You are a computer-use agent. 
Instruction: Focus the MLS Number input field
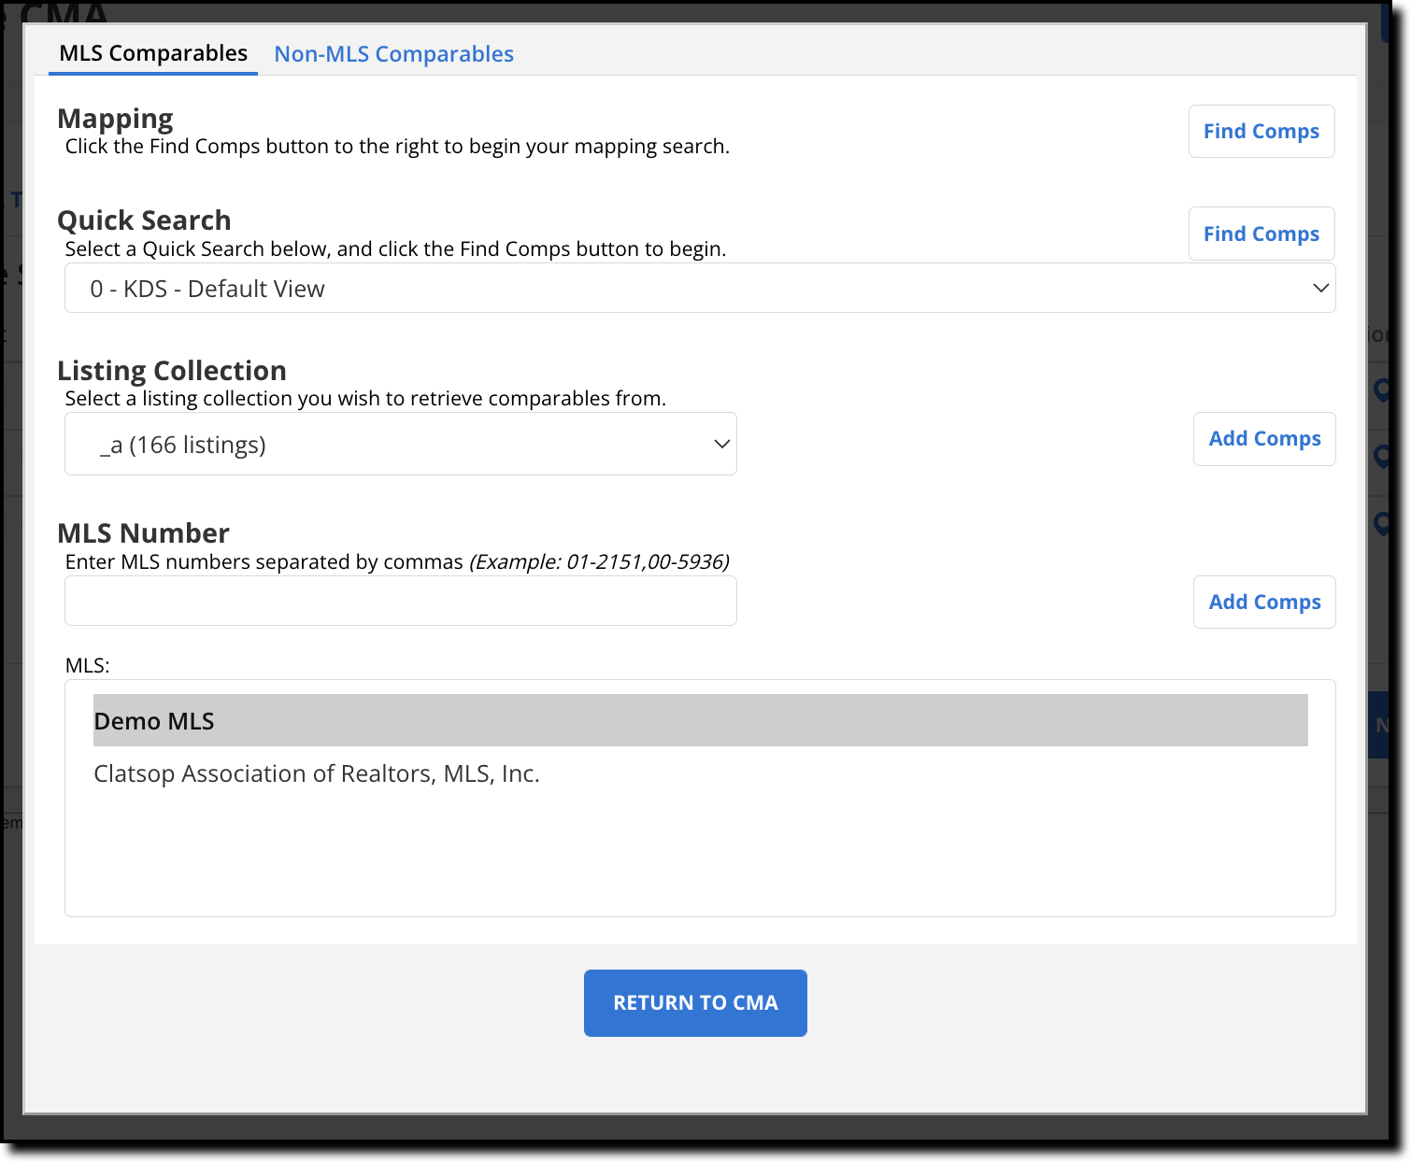point(400,601)
